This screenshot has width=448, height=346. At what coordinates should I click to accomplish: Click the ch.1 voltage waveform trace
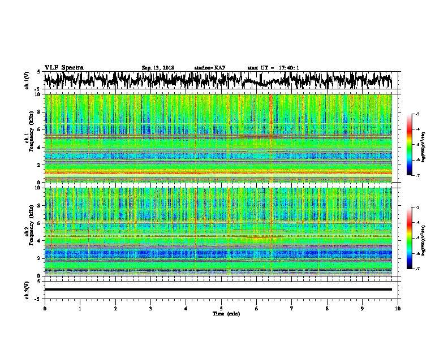(x=218, y=80)
